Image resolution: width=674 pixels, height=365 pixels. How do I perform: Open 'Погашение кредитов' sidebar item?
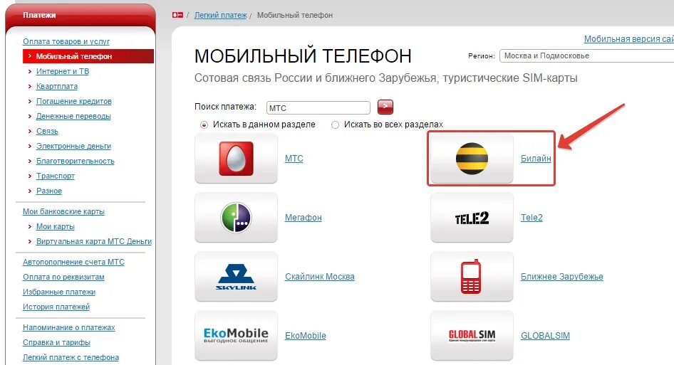coord(73,101)
